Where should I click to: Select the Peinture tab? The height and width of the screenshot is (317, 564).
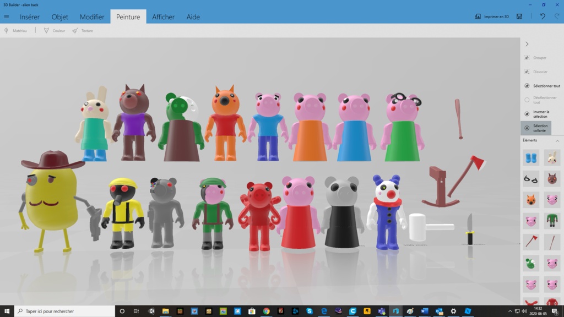[x=128, y=17]
